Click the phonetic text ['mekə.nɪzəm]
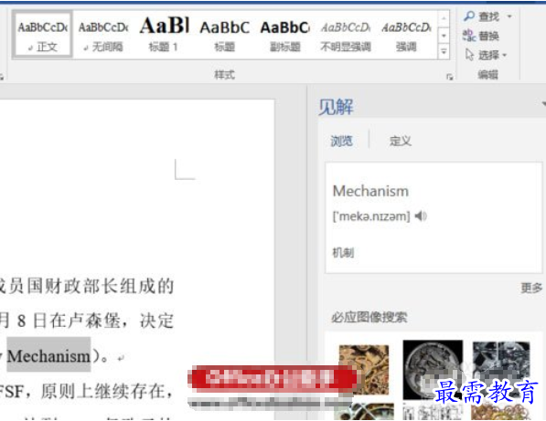 pyautogui.click(x=371, y=216)
